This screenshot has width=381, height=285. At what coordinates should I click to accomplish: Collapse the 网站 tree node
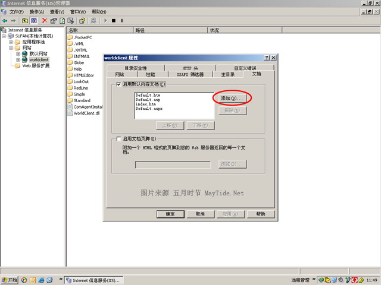coord(11,48)
